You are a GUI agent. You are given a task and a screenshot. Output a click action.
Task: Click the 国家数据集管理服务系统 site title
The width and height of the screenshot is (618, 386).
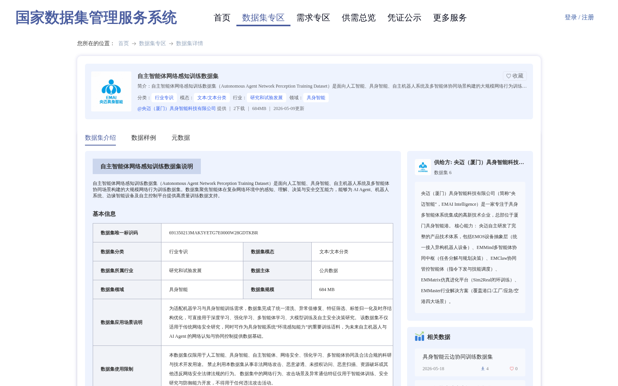click(96, 18)
